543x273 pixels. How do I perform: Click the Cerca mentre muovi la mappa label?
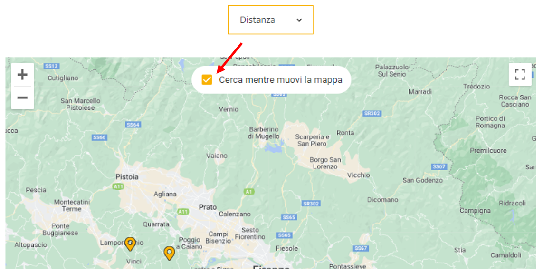280,80
